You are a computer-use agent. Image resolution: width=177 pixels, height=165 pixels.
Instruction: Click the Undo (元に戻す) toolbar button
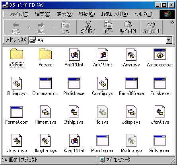tap(151, 27)
